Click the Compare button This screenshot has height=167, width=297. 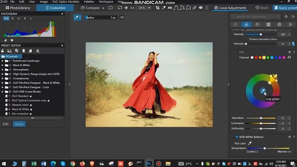tap(90, 8)
